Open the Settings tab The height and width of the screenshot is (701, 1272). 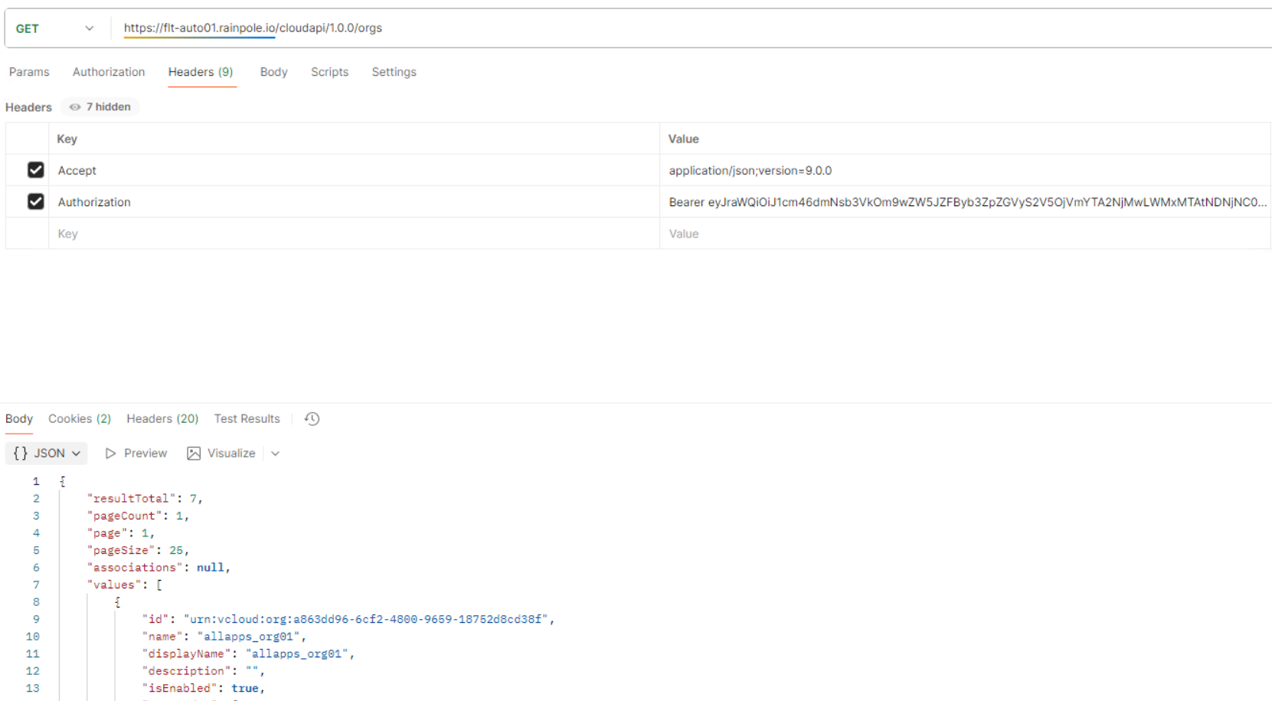(x=394, y=72)
